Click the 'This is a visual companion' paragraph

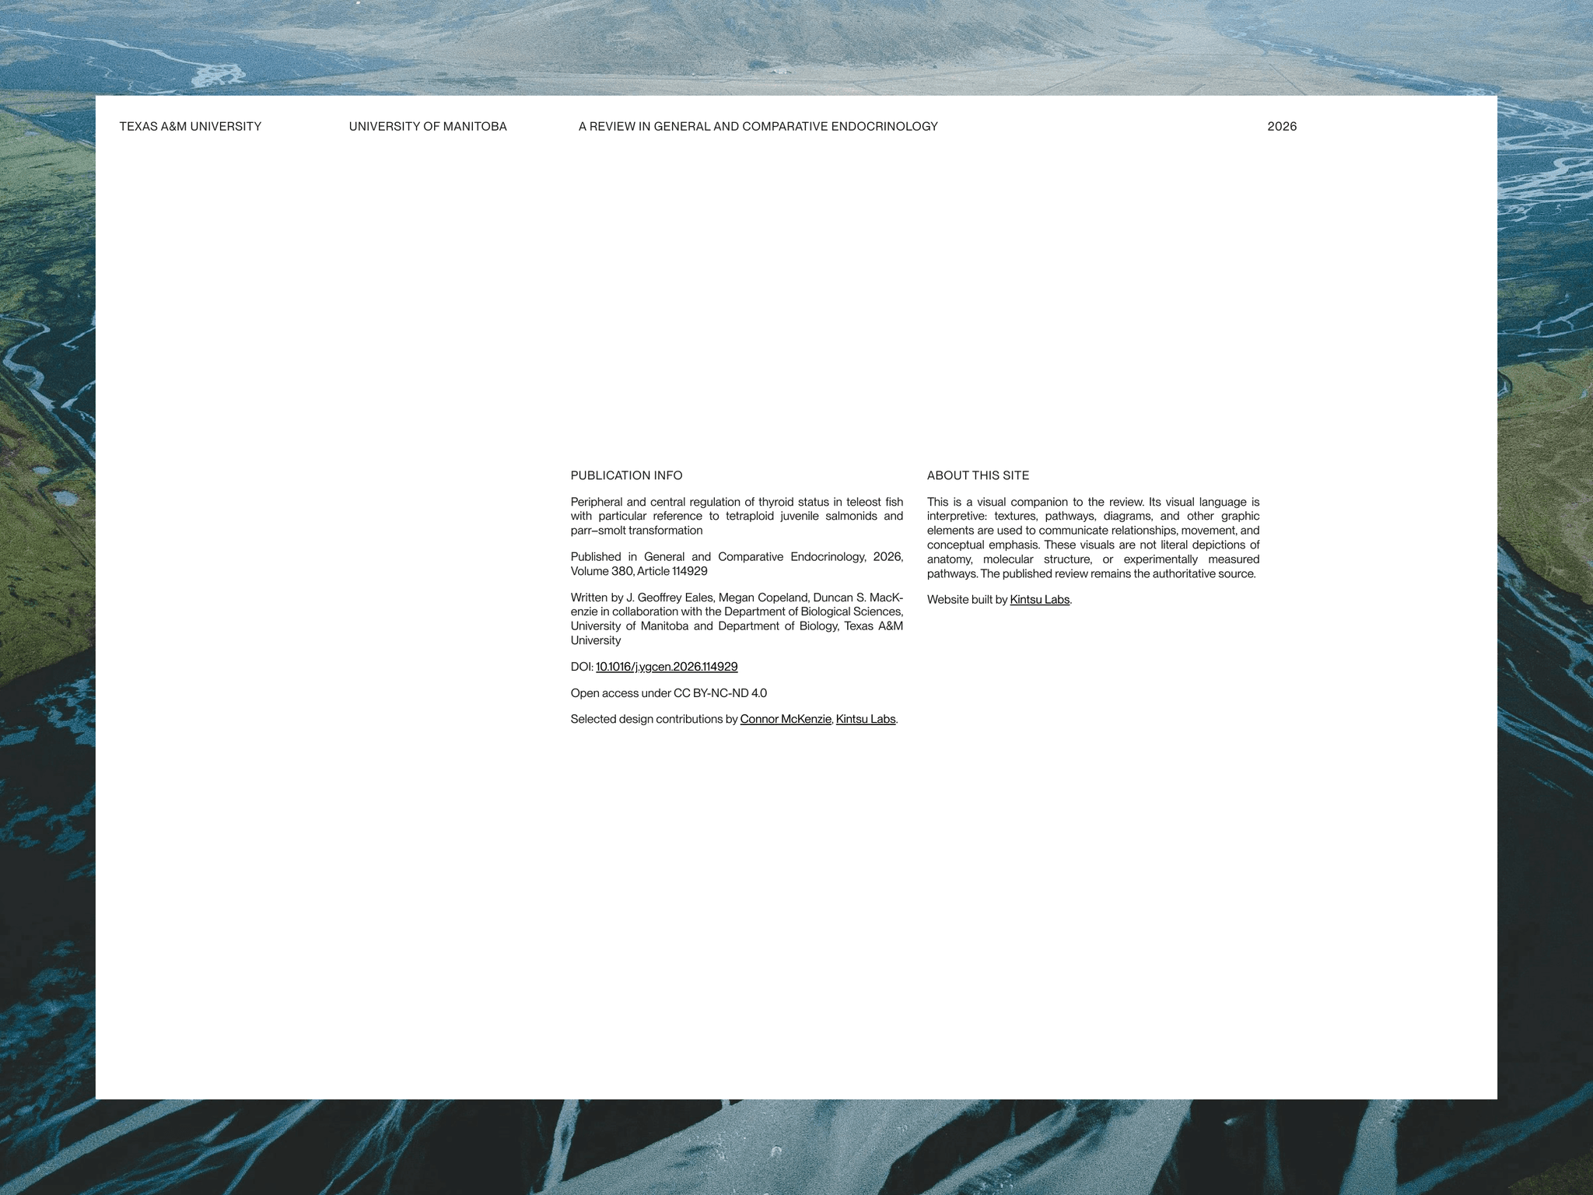[1093, 538]
